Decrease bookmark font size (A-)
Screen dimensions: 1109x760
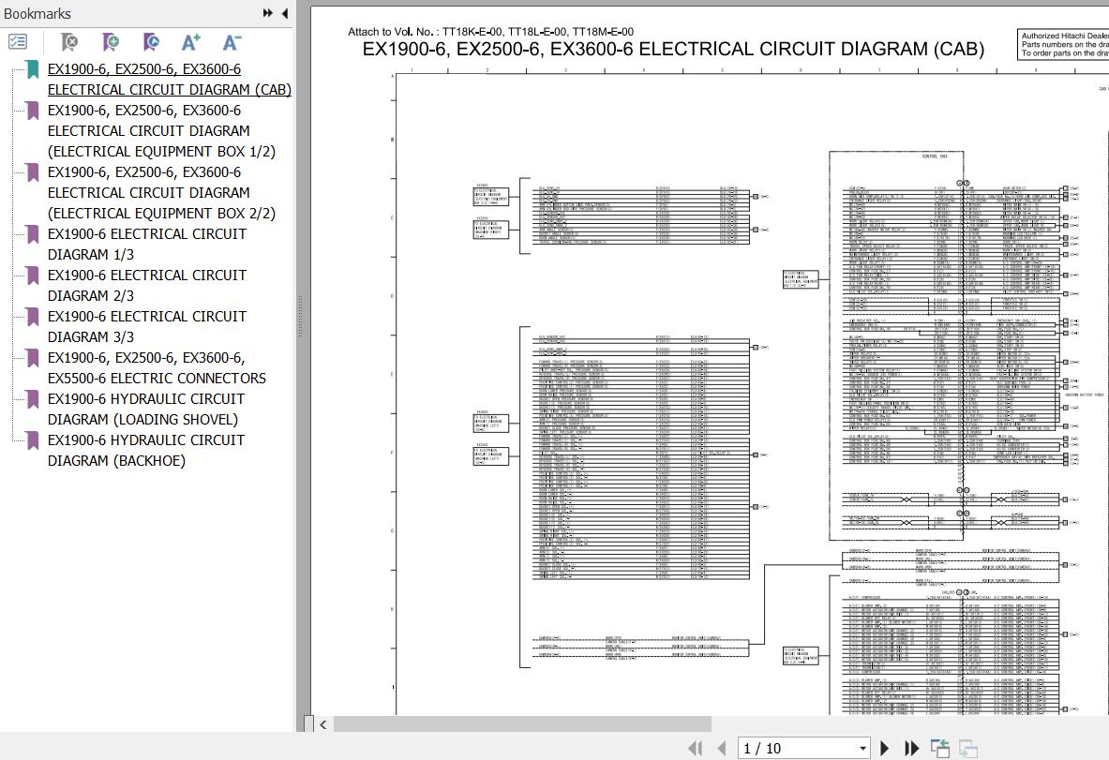point(232,42)
